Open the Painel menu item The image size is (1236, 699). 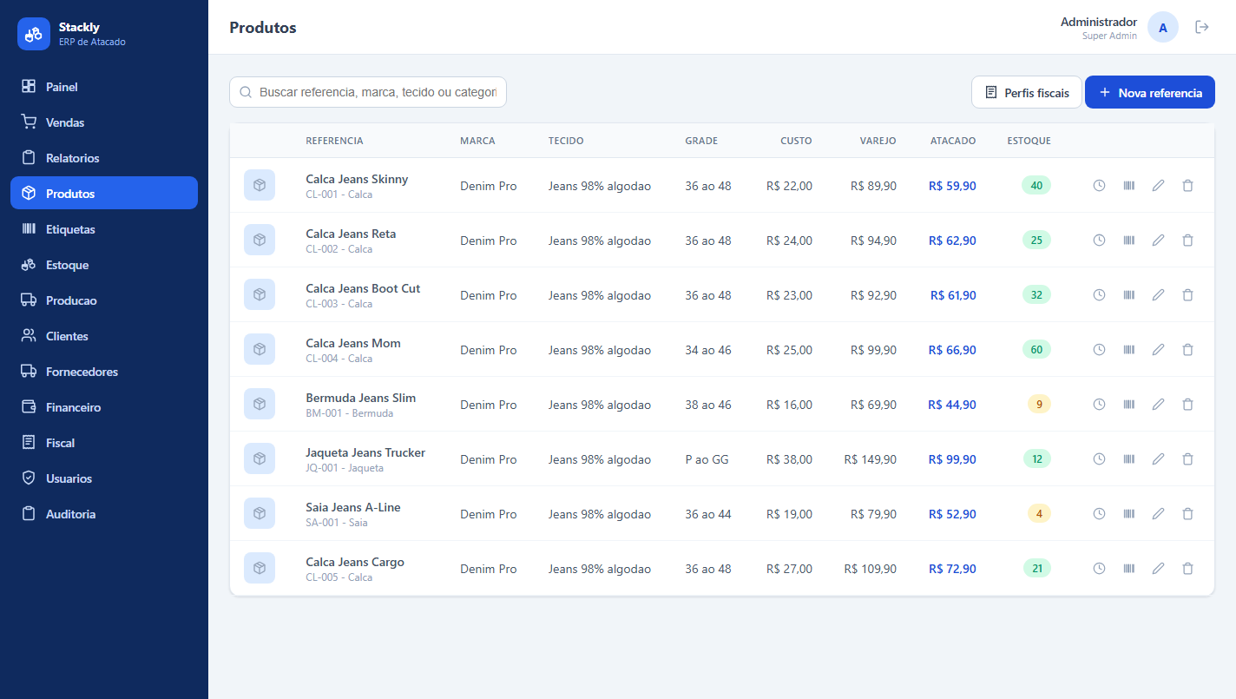(104, 87)
